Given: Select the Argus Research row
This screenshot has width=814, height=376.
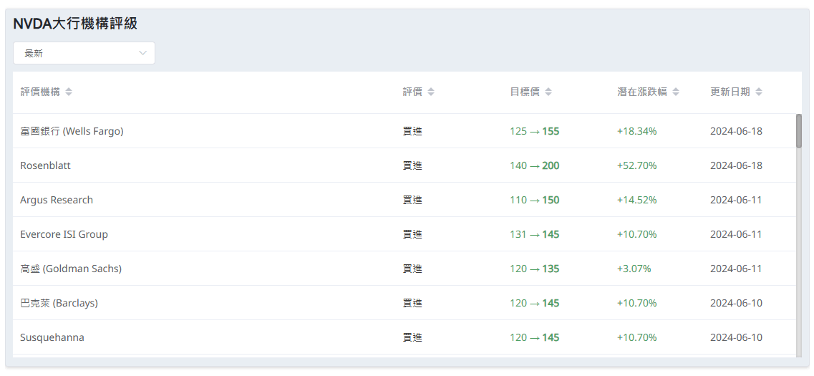Looking at the screenshot, I should pos(57,200).
